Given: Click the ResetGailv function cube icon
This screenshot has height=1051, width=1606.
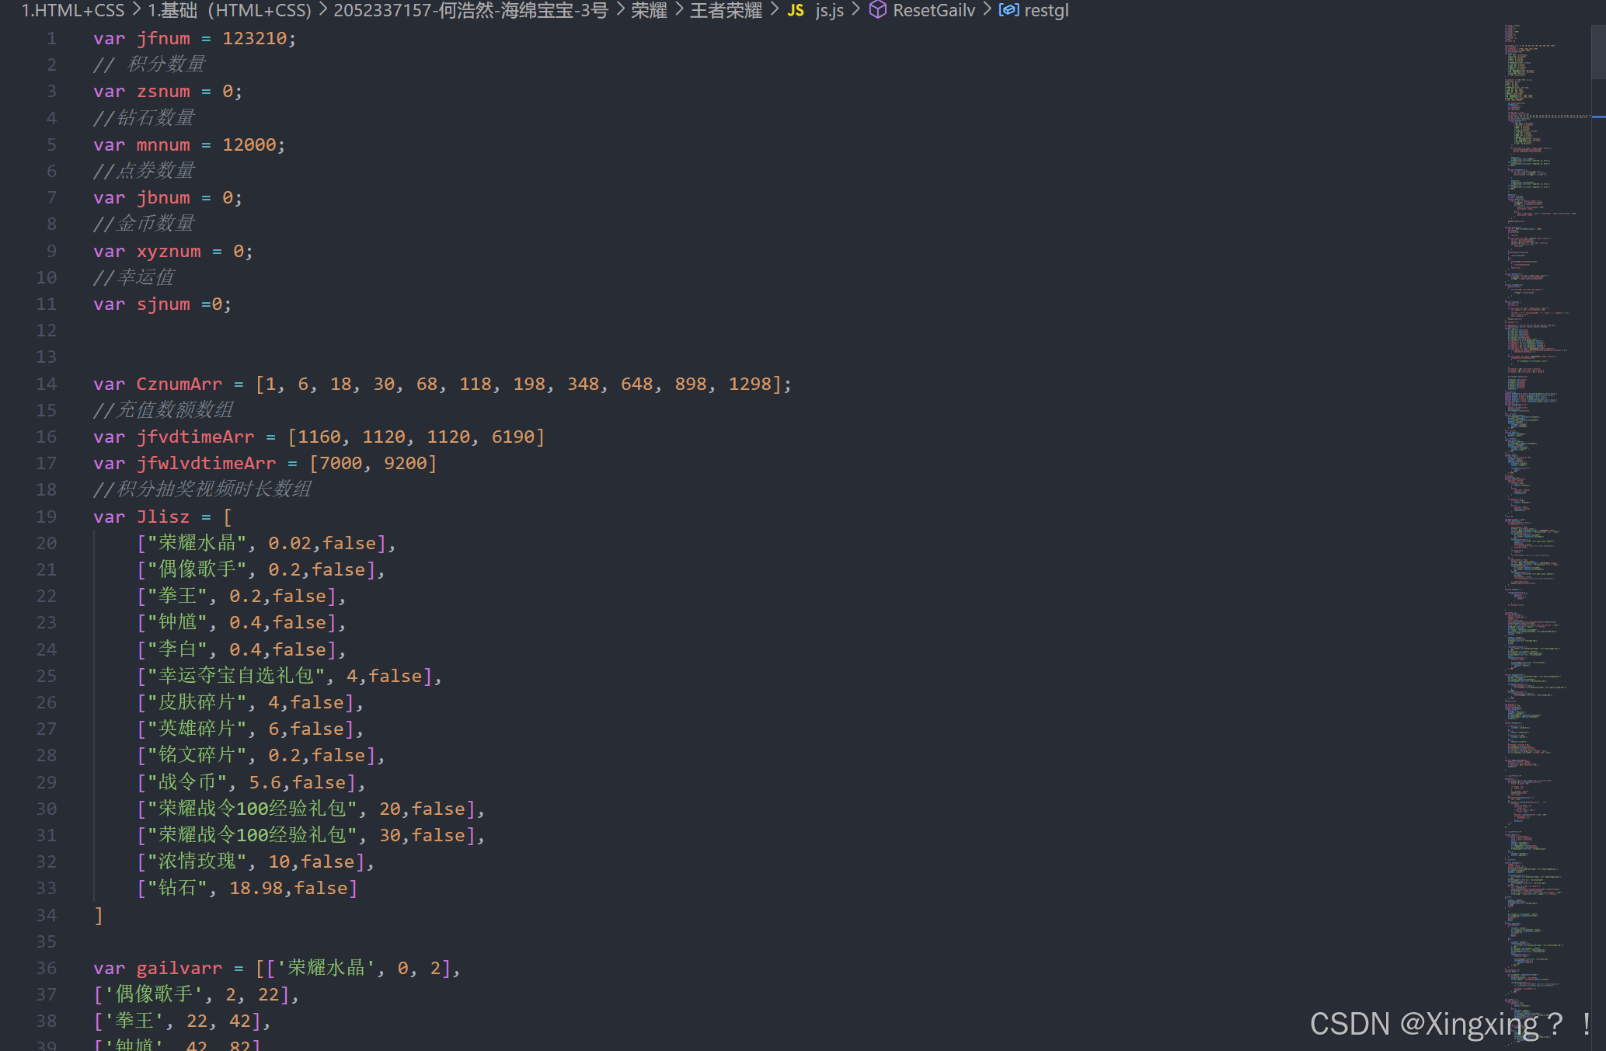Looking at the screenshot, I should (877, 10).
